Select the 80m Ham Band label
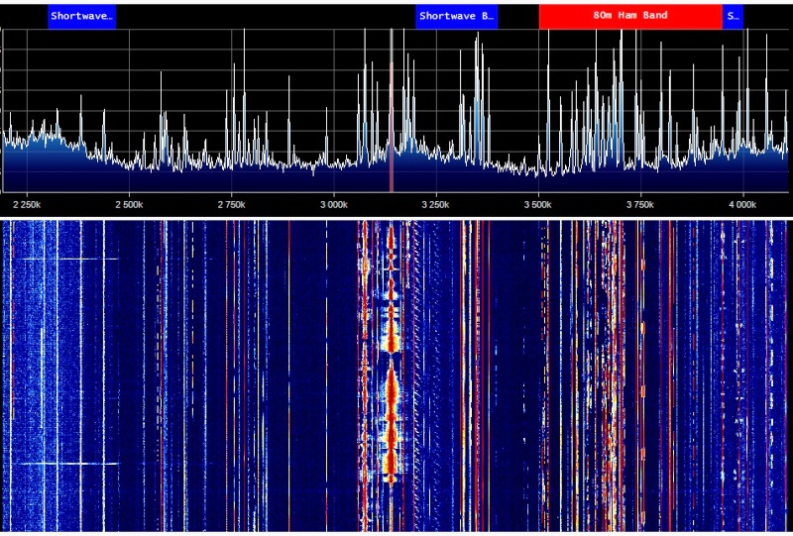The image size is (793, 536). click(x=630, y=16)
